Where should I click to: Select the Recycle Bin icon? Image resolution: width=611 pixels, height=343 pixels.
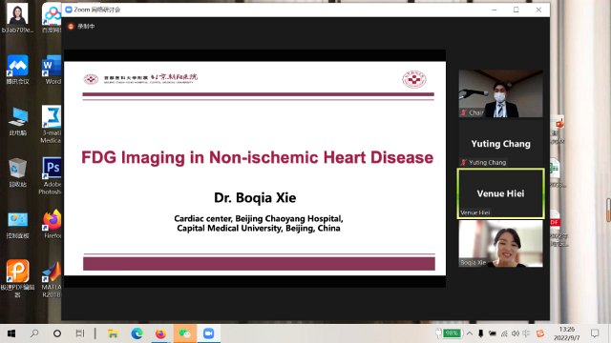tap(17, 172)
